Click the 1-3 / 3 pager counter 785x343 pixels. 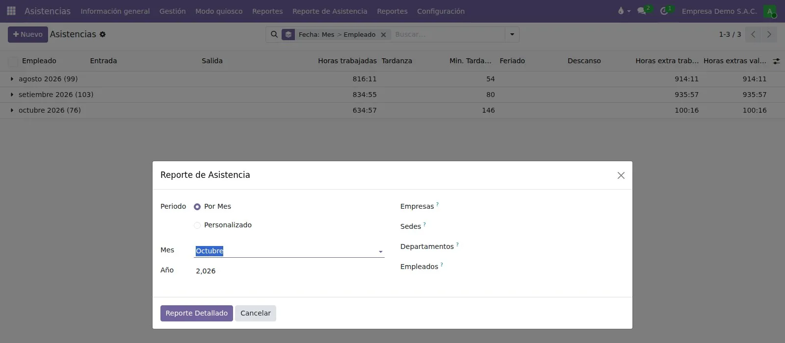[x=730, y=34]
